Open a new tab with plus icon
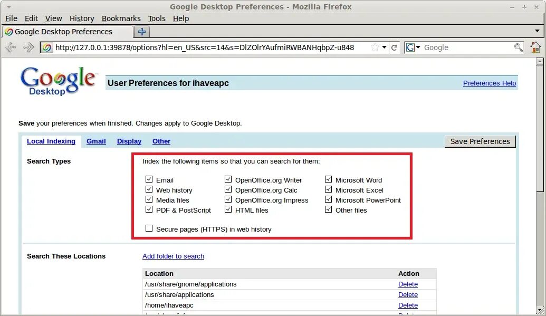Viewport: 546px width, 316px height. 142,32
